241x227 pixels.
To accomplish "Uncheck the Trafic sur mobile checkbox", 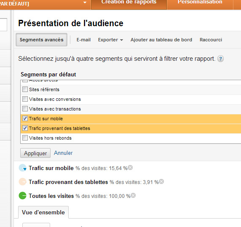I will point(25,118).
